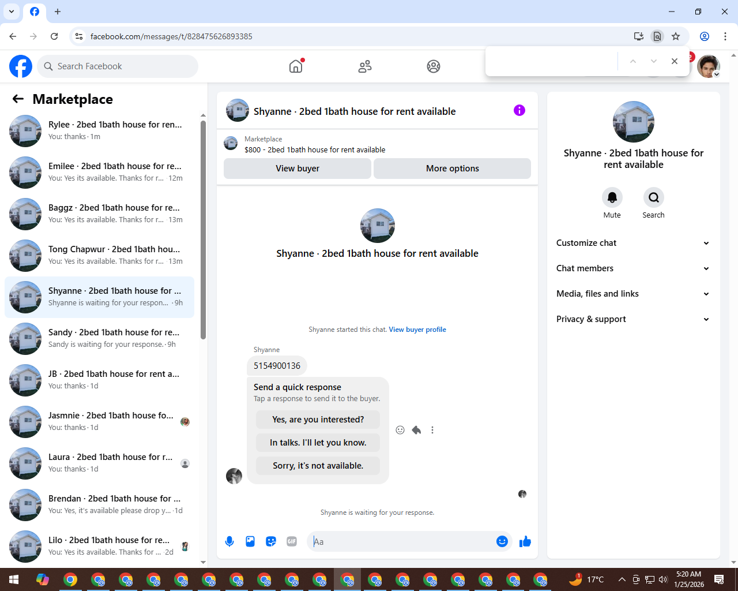Screen dimensions: 738x591
Task: Select the Facebook browser tab
Action: click(35, 12)
